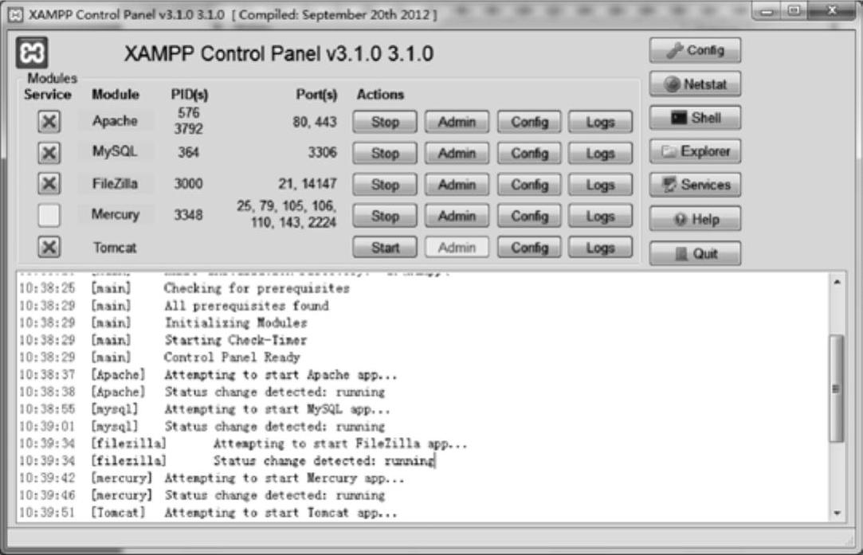Open Mercury Admin interface

click(x=457, y=216)
